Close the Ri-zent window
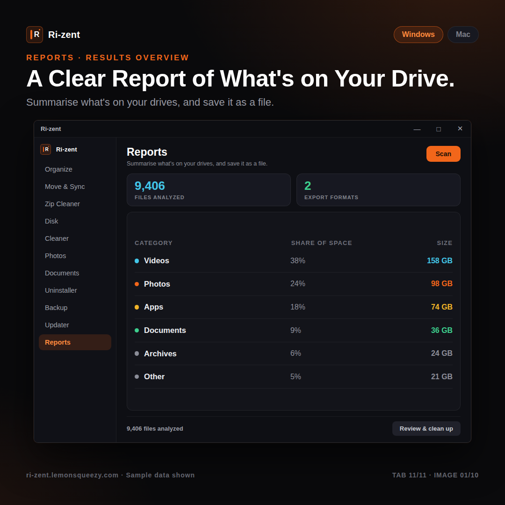The height and width of the screenshot is (505, 505). 460,129
